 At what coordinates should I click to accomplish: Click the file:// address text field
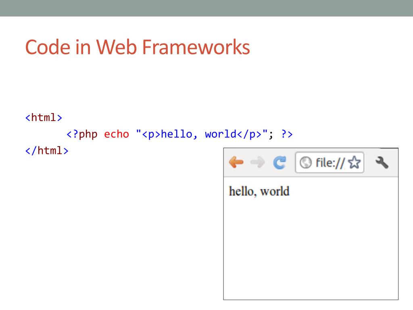click(x=330, y=162)
